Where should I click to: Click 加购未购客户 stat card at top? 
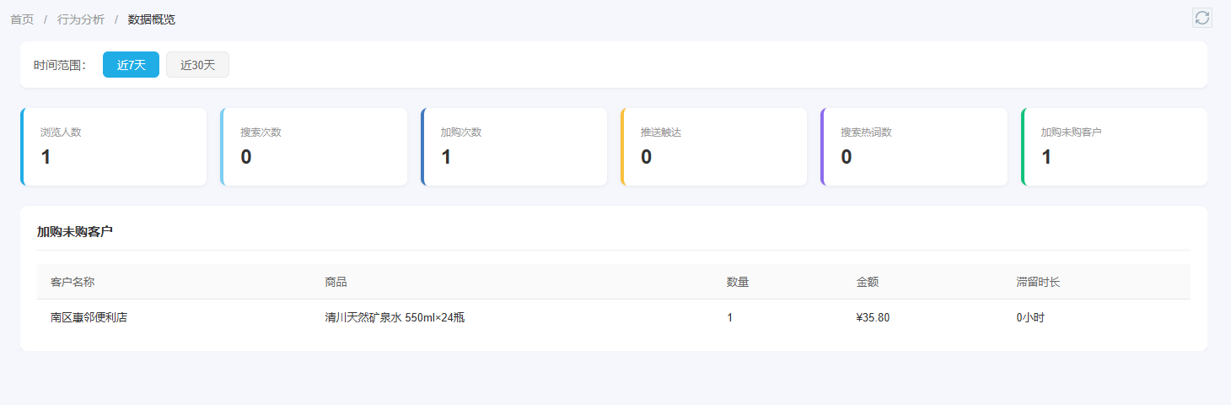(1114, 147)
